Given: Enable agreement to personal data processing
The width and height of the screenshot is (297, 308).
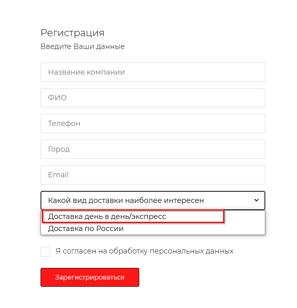Looking at the screenshot, I should (x=45, y=251).
